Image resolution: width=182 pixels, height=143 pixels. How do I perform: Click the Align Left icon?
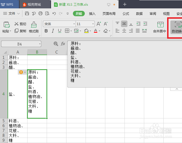tap(117, 31)
